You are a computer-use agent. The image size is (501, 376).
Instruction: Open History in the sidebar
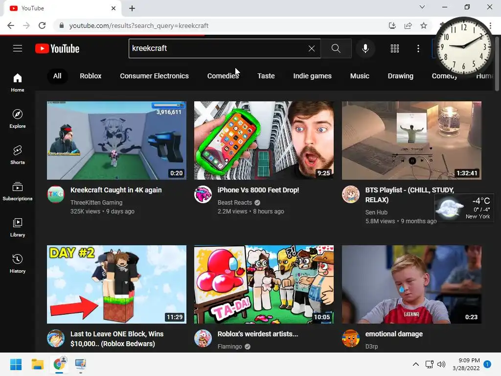click(x=18, y=264)
